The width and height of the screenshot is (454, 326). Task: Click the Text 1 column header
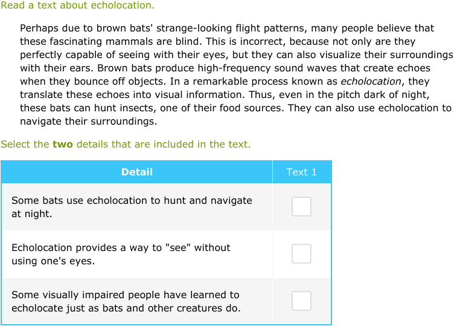[x=301, y=172]
